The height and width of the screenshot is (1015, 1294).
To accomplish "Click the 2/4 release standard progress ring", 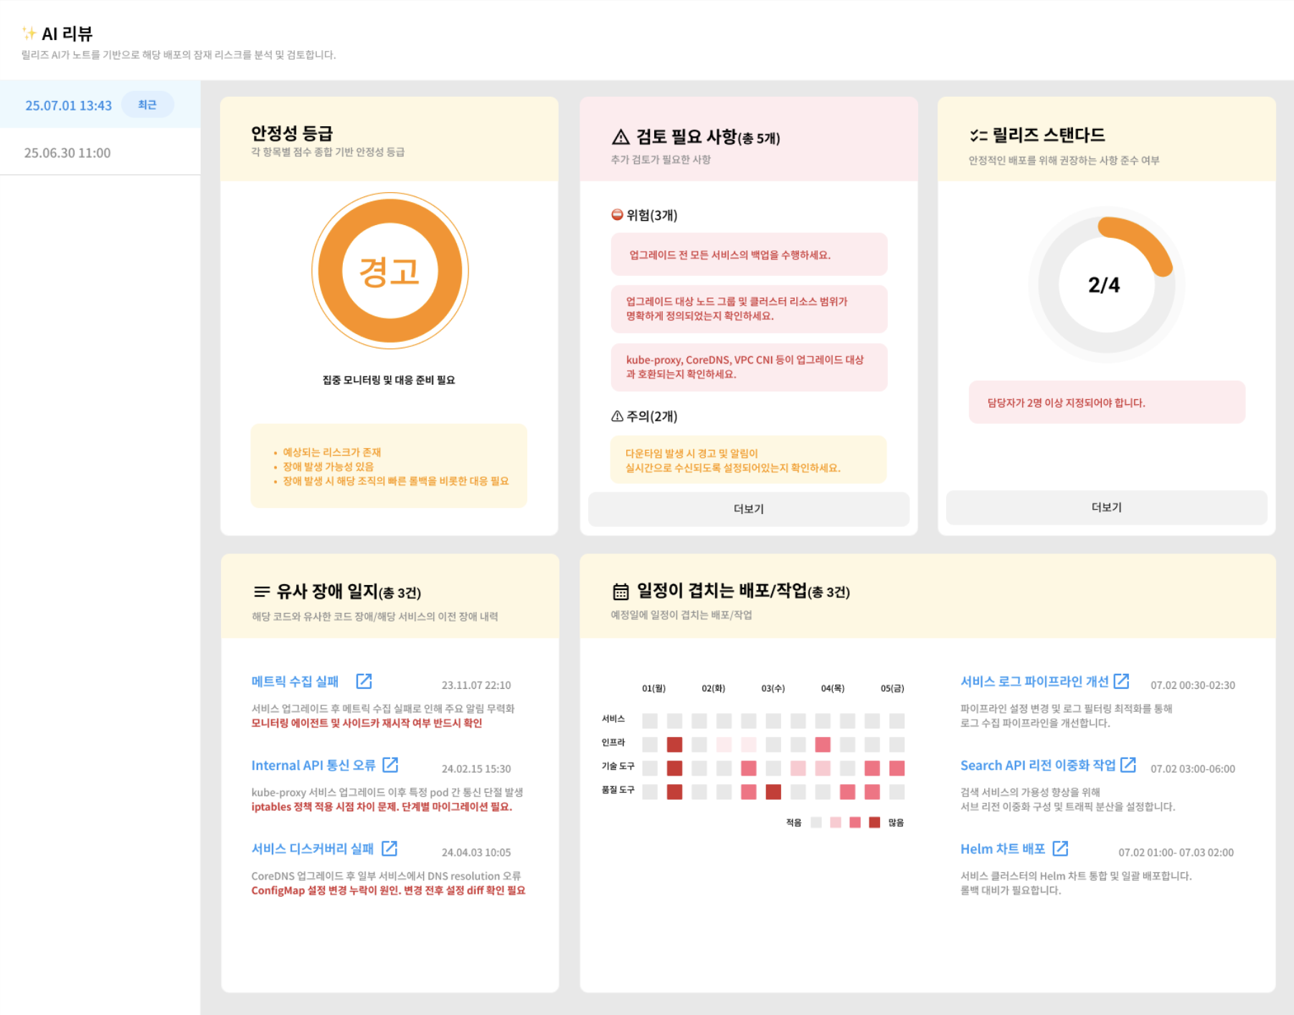I will 1105,285.
